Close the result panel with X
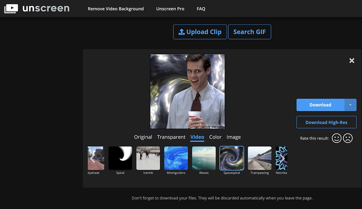 click(352, 61)
